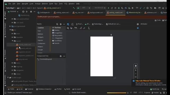
Task: Toggle autoconnect magnet icon
Action: click(x=71, y=28)
